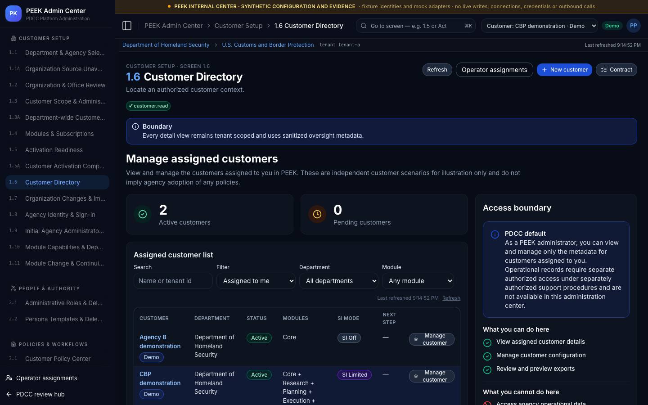Image resolution: width=648 pixels, height=405 pixels.
Task: Click the PDCC default info icon
Action: [x=495, y=234]
